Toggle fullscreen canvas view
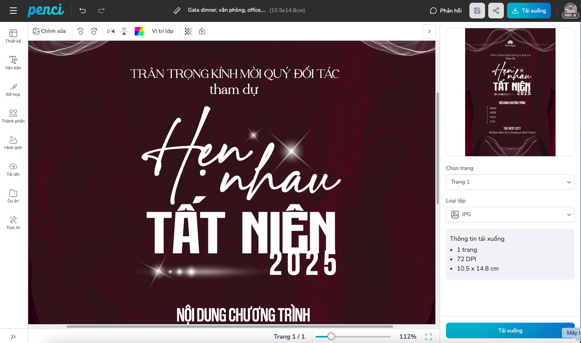This screenshot has width=581, height=343. [x=429, y=337]
